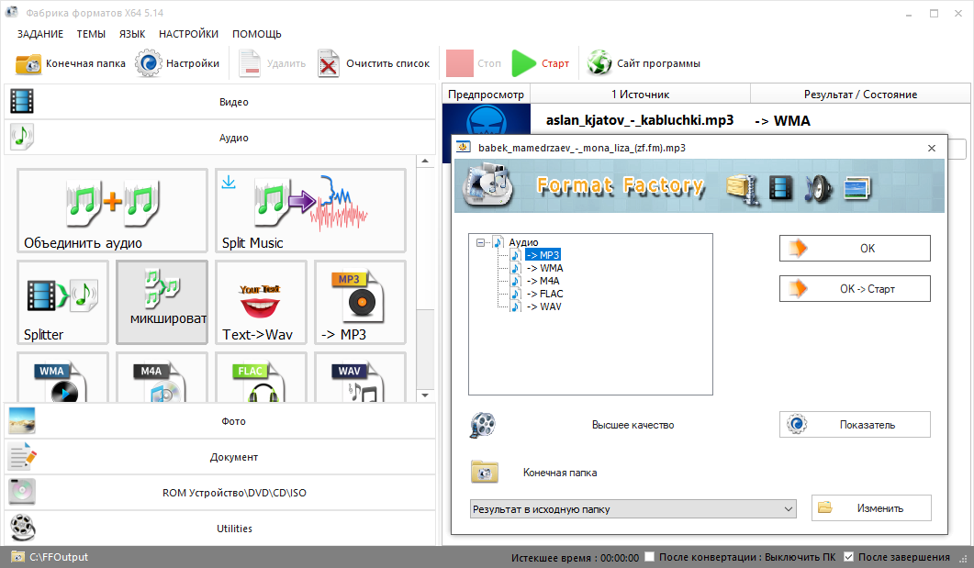Click the 1 Источник column header
974x568 pixels.
[641, 95]
